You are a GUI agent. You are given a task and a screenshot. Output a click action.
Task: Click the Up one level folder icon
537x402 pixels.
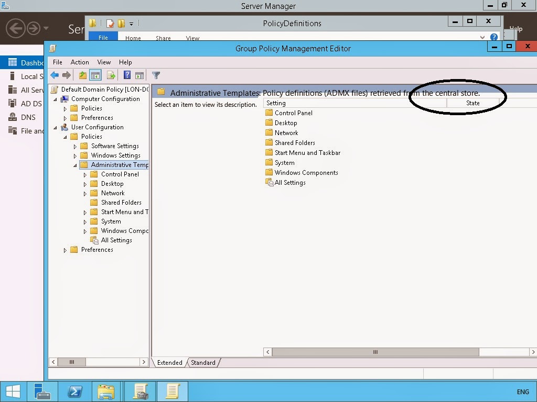coord(82,75)
